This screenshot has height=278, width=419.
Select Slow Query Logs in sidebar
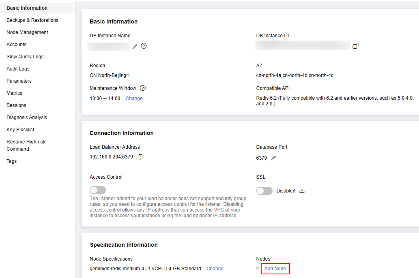(25, 57)
